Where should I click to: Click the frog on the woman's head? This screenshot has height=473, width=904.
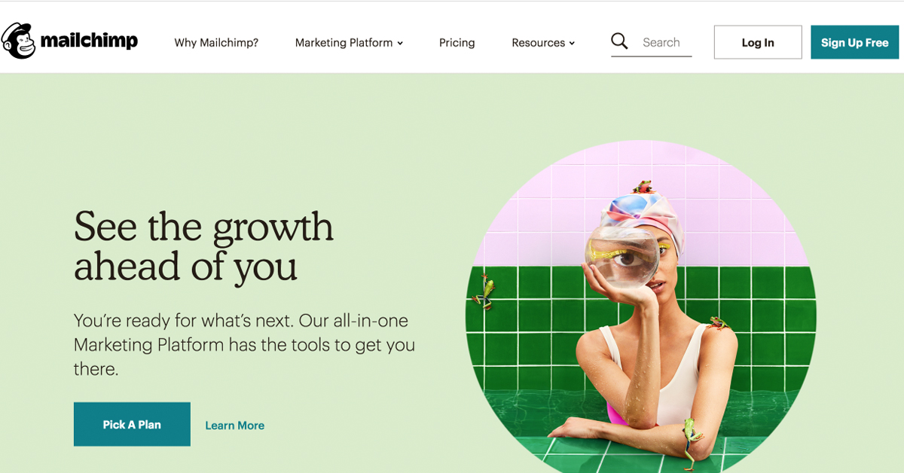coord(643,186)
